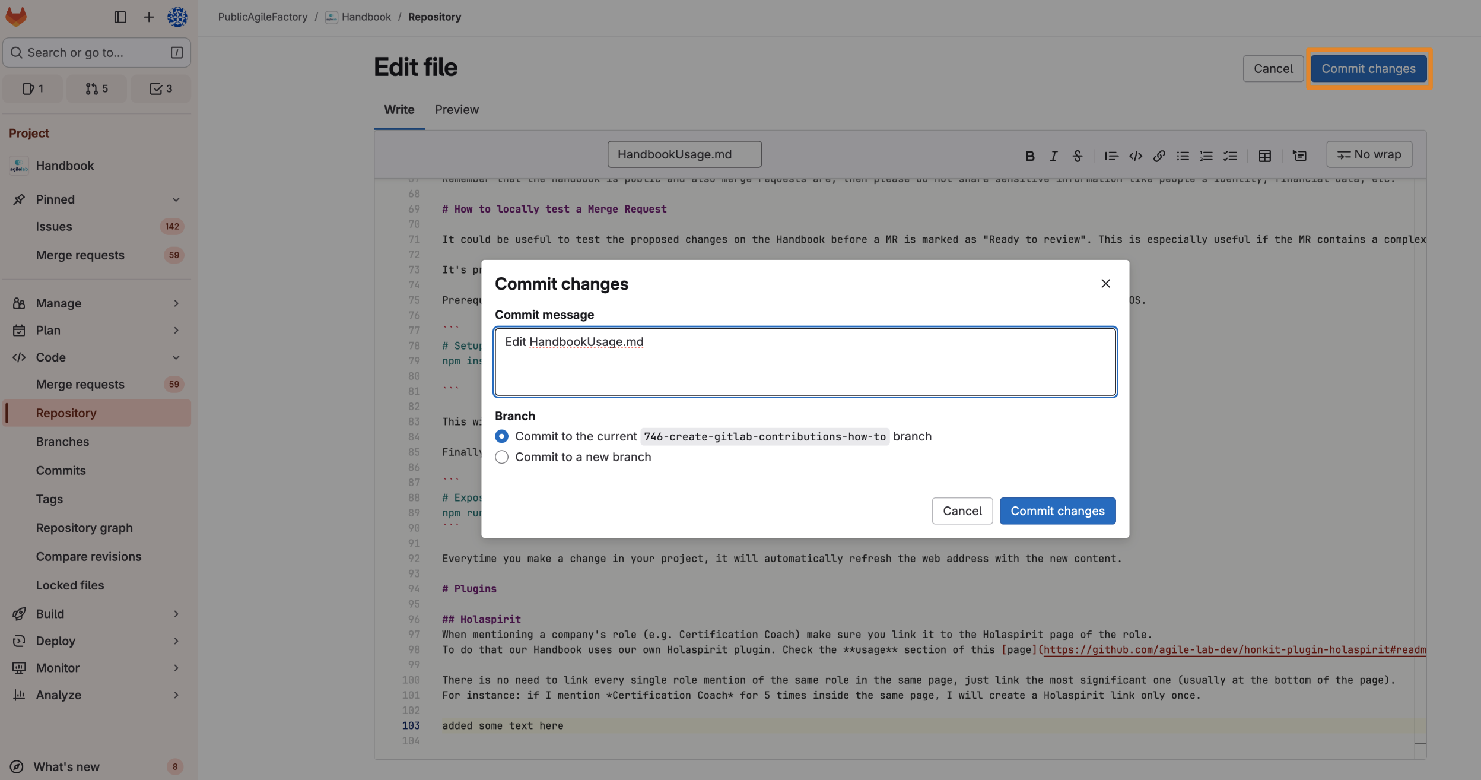The width and height of the screenshot is (1481, 780).
Task: Switch to the Write tab
Action: click(399, 110)
